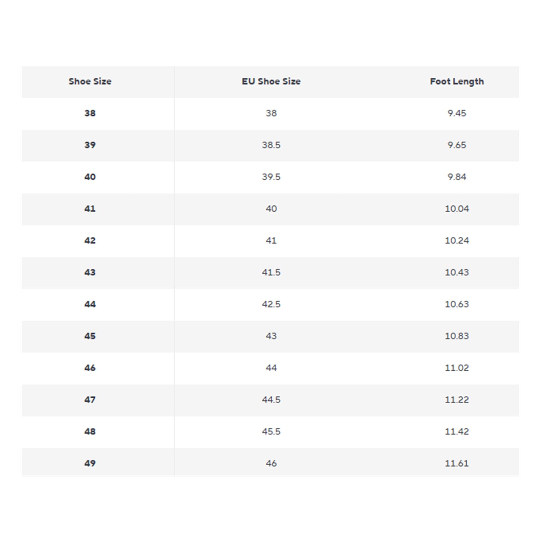Viewport: 541px width, 541px height.
Task: Click foot length 11.61 cell
Action: [457, 463]
